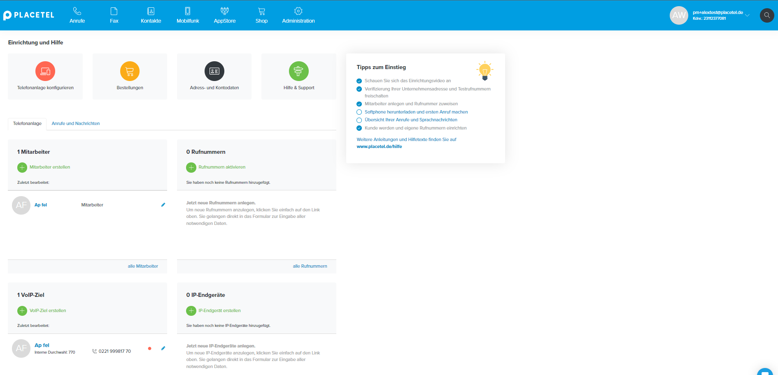Screen dimensions: 778x375
Task: Click the AW user avatar
Action: (x=679, y=15)
